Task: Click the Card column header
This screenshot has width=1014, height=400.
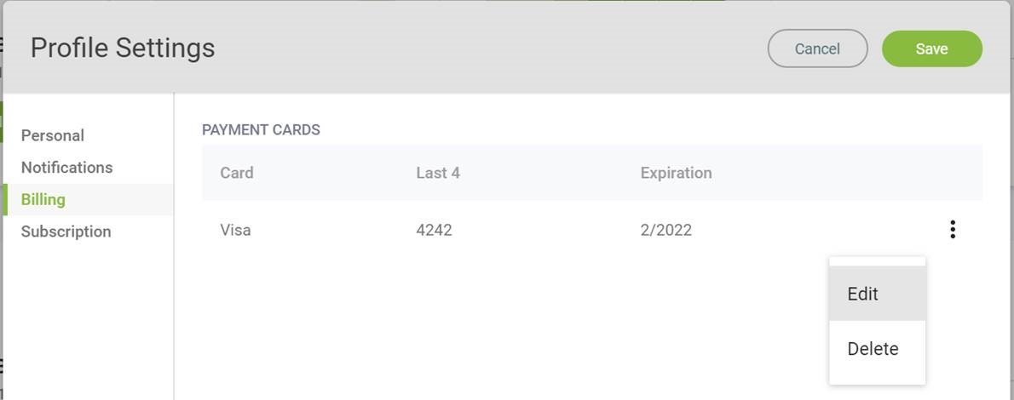Action: (237, 173)
